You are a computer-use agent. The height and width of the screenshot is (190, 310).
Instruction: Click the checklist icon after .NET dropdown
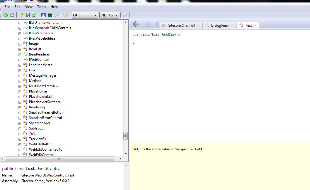[x=125, y=15]
